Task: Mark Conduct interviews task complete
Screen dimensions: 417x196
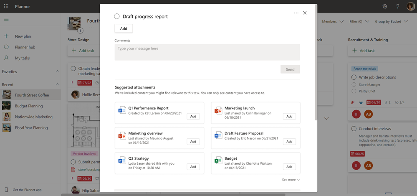Action: click(x=354, y=129)
